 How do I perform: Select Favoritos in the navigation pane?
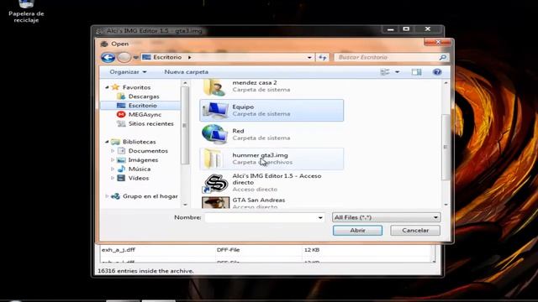click(x=136, y=87)
